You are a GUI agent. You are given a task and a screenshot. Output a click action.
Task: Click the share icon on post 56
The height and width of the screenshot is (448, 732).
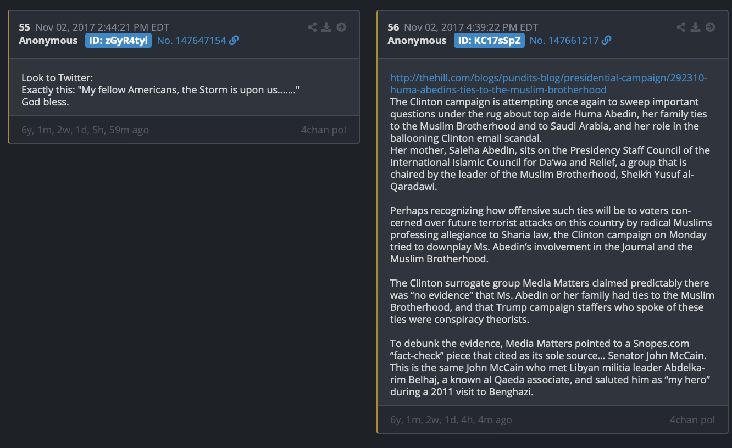[681, 27]
